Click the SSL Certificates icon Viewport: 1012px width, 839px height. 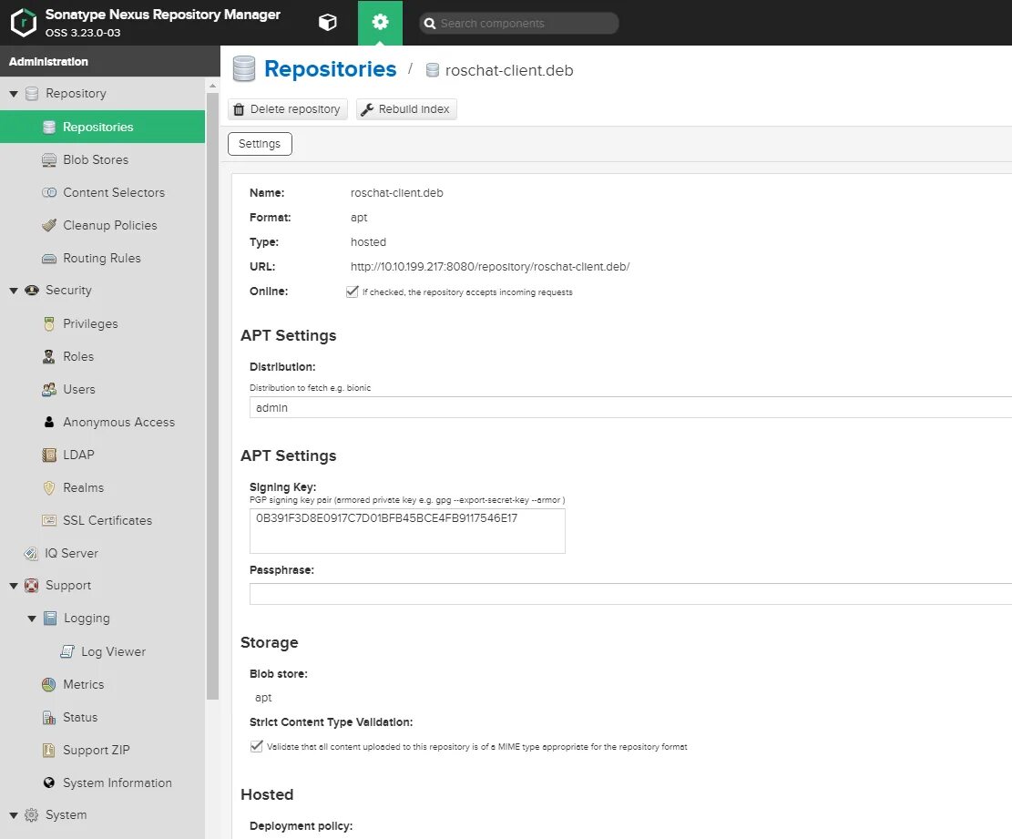[49, 520]
